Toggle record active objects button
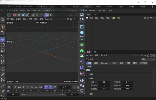 [74, 87]
